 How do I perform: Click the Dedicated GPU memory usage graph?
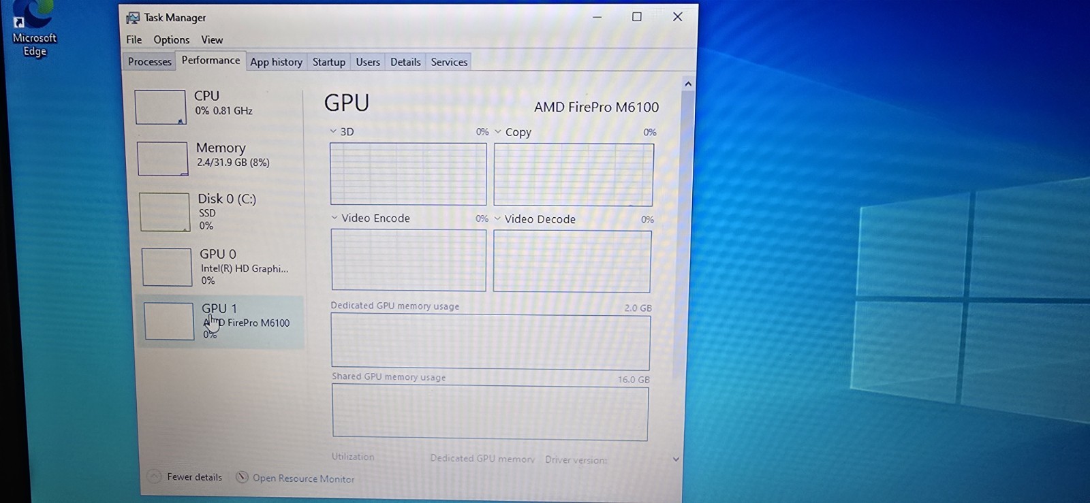point(490,342)
